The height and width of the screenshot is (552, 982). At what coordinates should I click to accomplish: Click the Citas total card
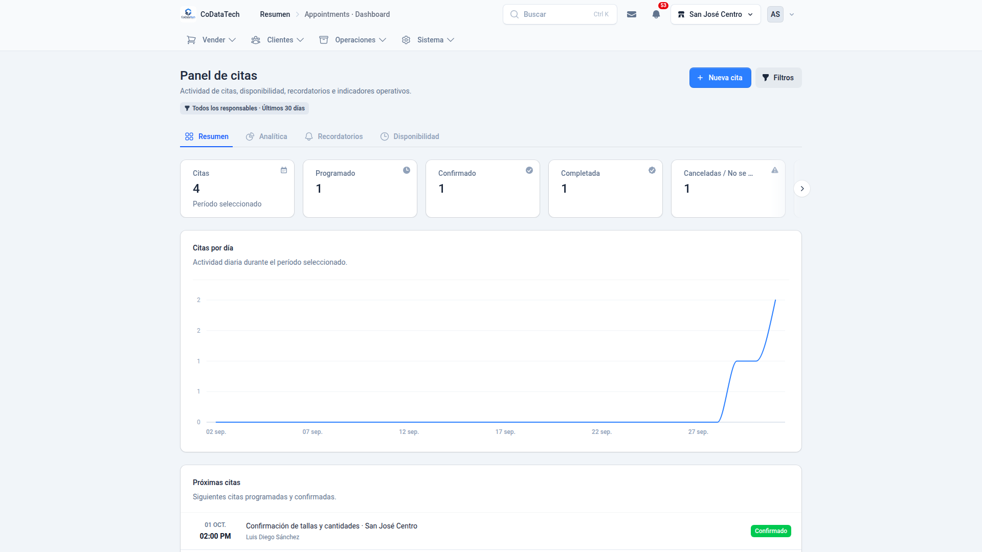click(237, 189)
